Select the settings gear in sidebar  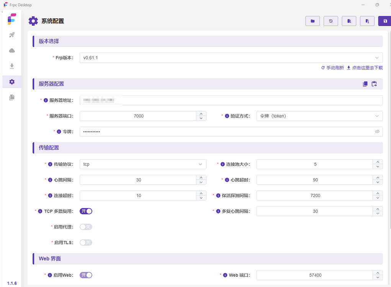coord(12,82)
